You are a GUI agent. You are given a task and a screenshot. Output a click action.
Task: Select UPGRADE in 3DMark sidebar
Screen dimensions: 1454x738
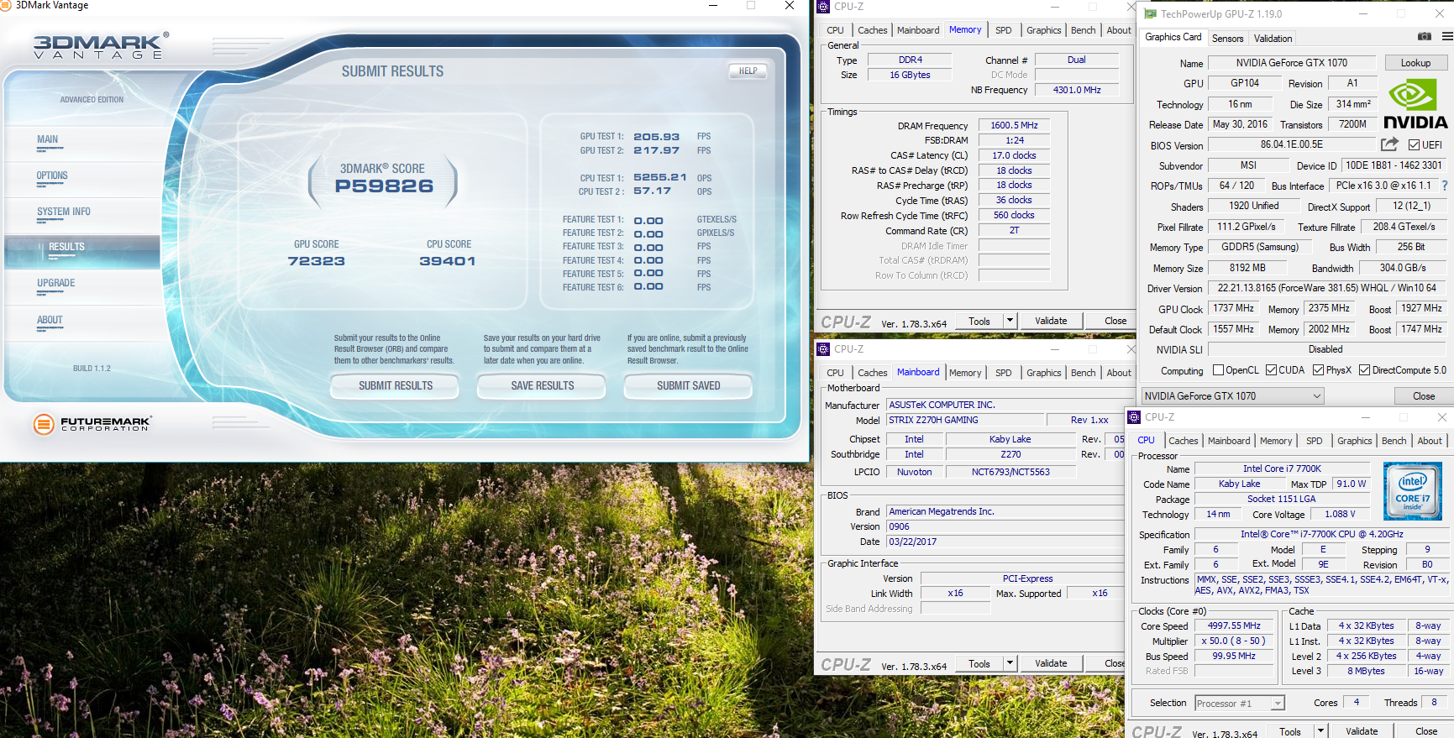pyautogui.click(x=82, y=285)
